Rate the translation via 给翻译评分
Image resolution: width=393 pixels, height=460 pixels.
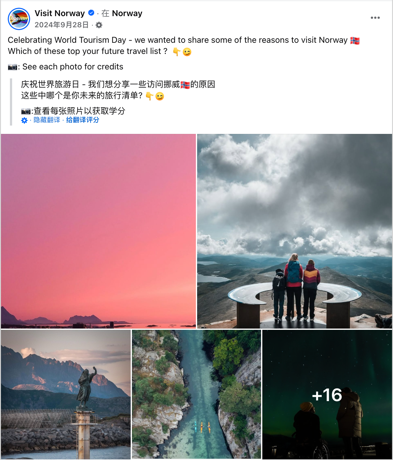click(x=83, y=120)
